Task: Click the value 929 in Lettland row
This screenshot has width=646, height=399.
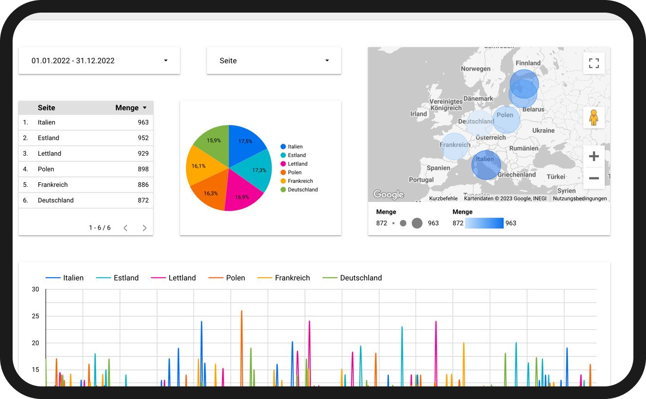Action: coord(143,154)
